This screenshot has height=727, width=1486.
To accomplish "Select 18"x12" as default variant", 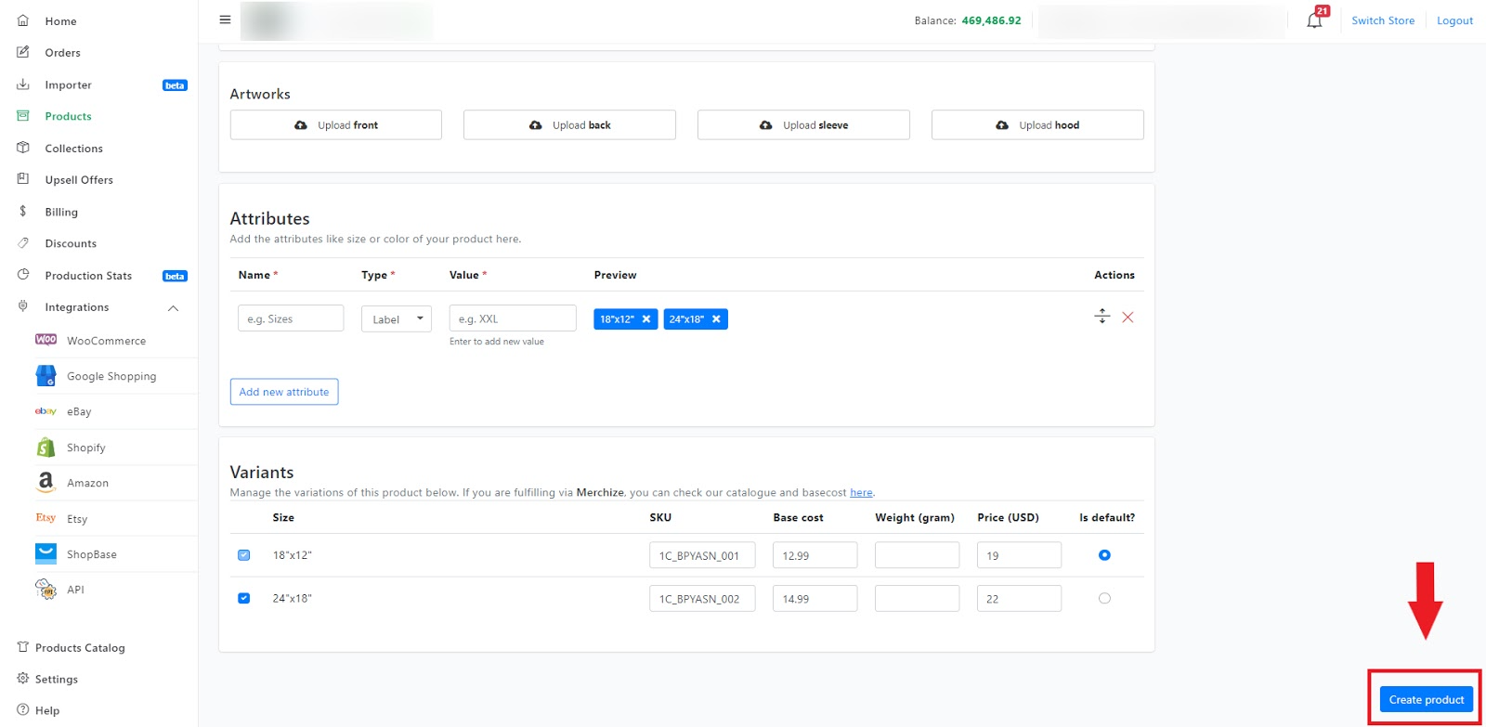I will [1104, 555].
